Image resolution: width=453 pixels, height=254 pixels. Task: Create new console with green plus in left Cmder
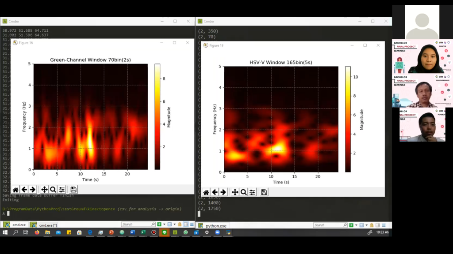click(160, 224)
